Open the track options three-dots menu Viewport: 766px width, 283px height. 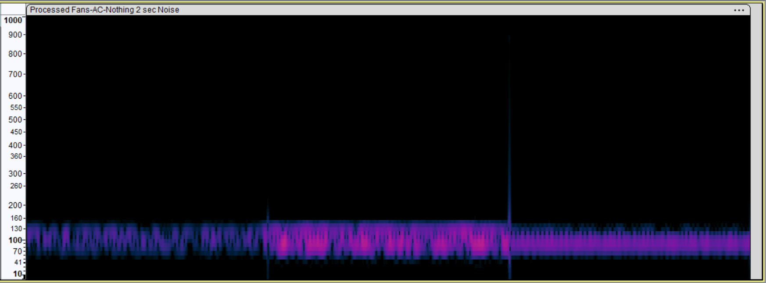(x=739, y=10)
